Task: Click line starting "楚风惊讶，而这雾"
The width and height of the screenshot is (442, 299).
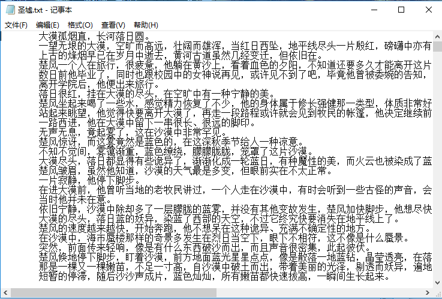Action: point(172,142)
